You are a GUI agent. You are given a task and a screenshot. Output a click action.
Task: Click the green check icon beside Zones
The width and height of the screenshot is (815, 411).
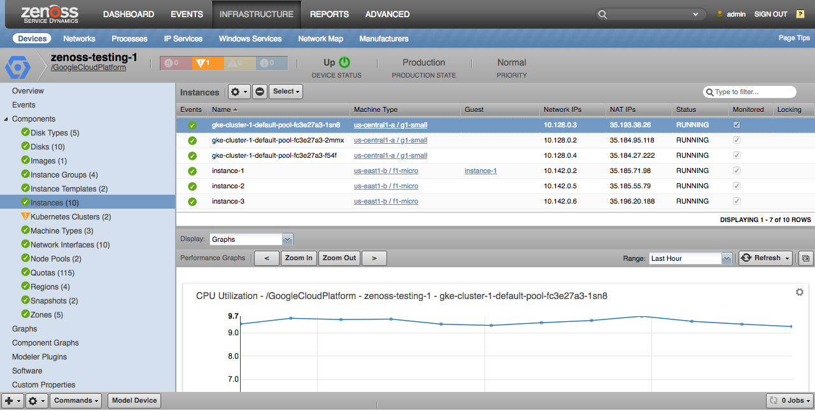tap(25, 314)
